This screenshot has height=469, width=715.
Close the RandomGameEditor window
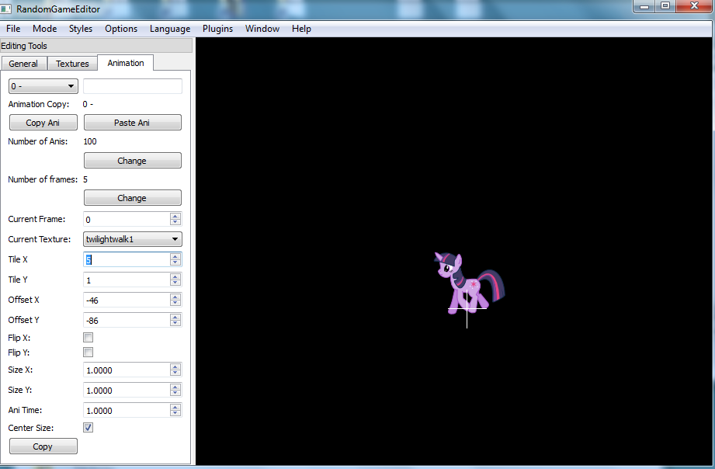click(x=694, y=6)
